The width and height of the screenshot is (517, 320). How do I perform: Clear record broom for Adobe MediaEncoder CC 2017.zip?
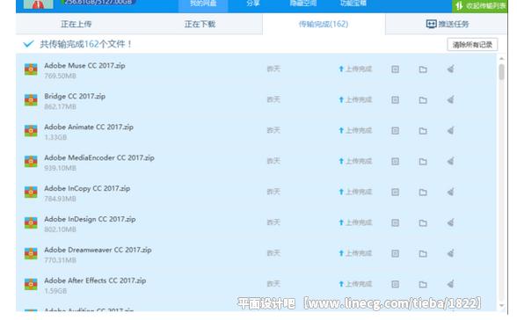pyautogui.click(x=450, y=161)
